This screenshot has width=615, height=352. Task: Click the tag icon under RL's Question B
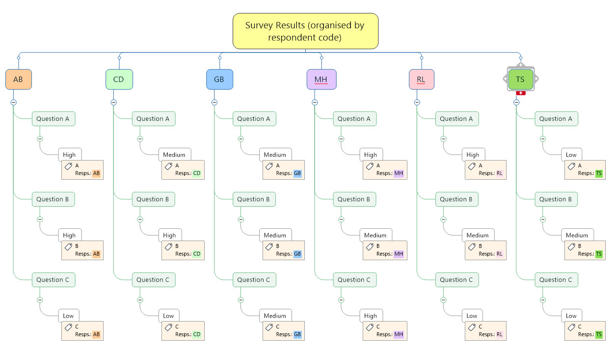tap(472, 247)
